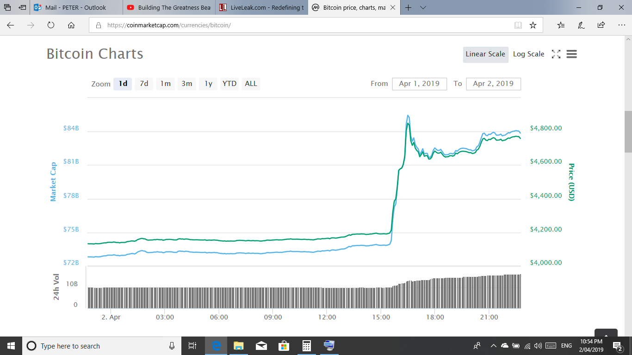This screenshot has width=632, height=355.
Task: Click the $84B market cap label
Action: tap(71, 128)
